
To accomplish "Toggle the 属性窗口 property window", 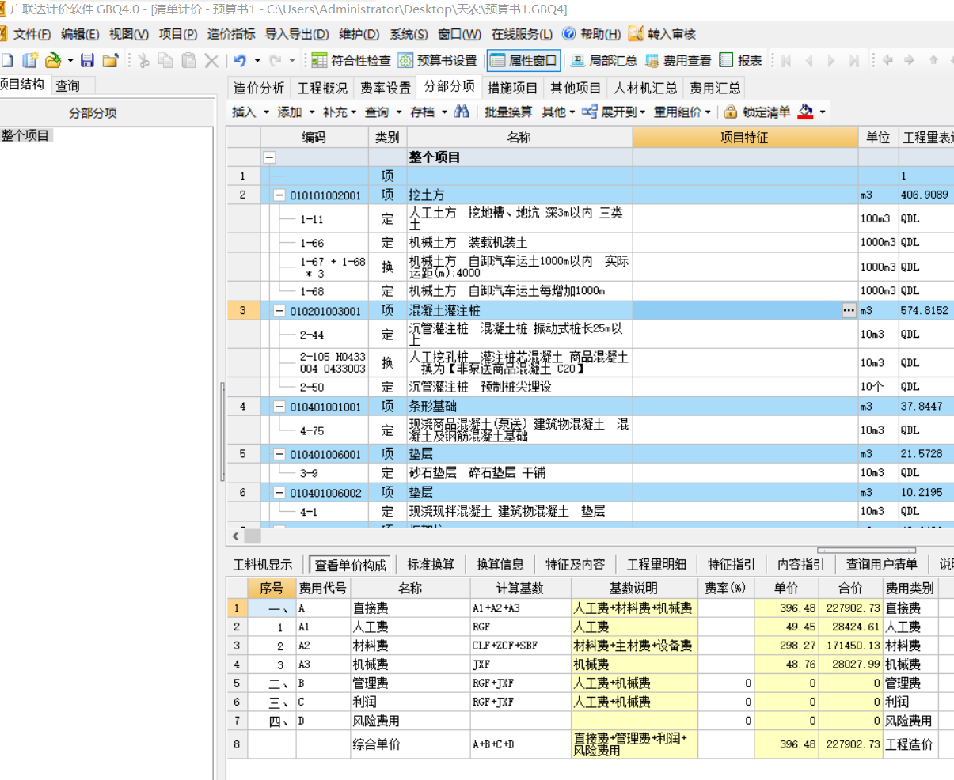I will [523, 61].
